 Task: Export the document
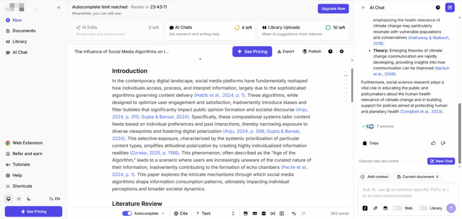pos(286,51)
